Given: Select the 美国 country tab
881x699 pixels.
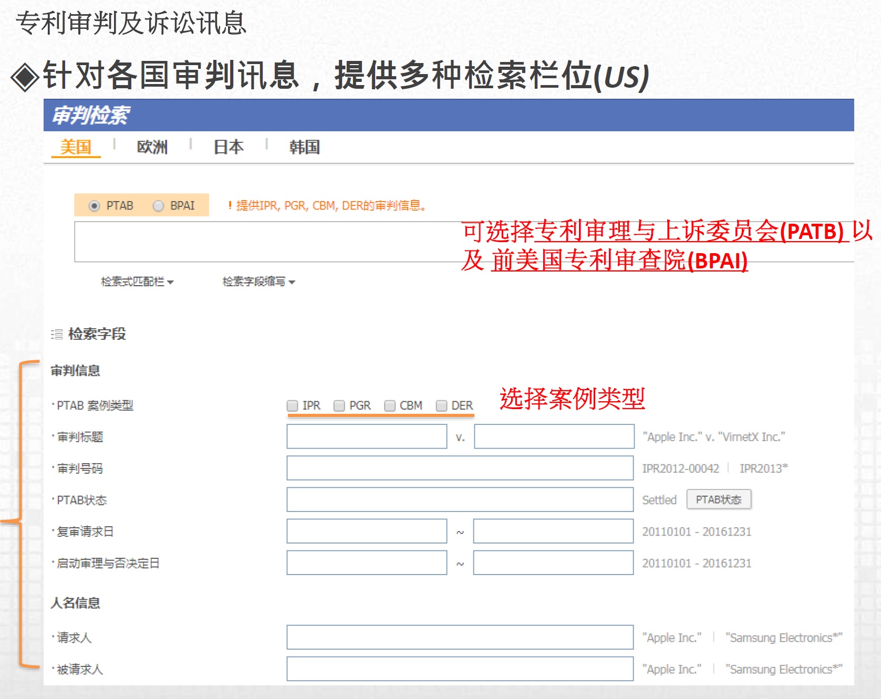Looking at the screenshot, I should pyautogui.click(x=76, y=147).
